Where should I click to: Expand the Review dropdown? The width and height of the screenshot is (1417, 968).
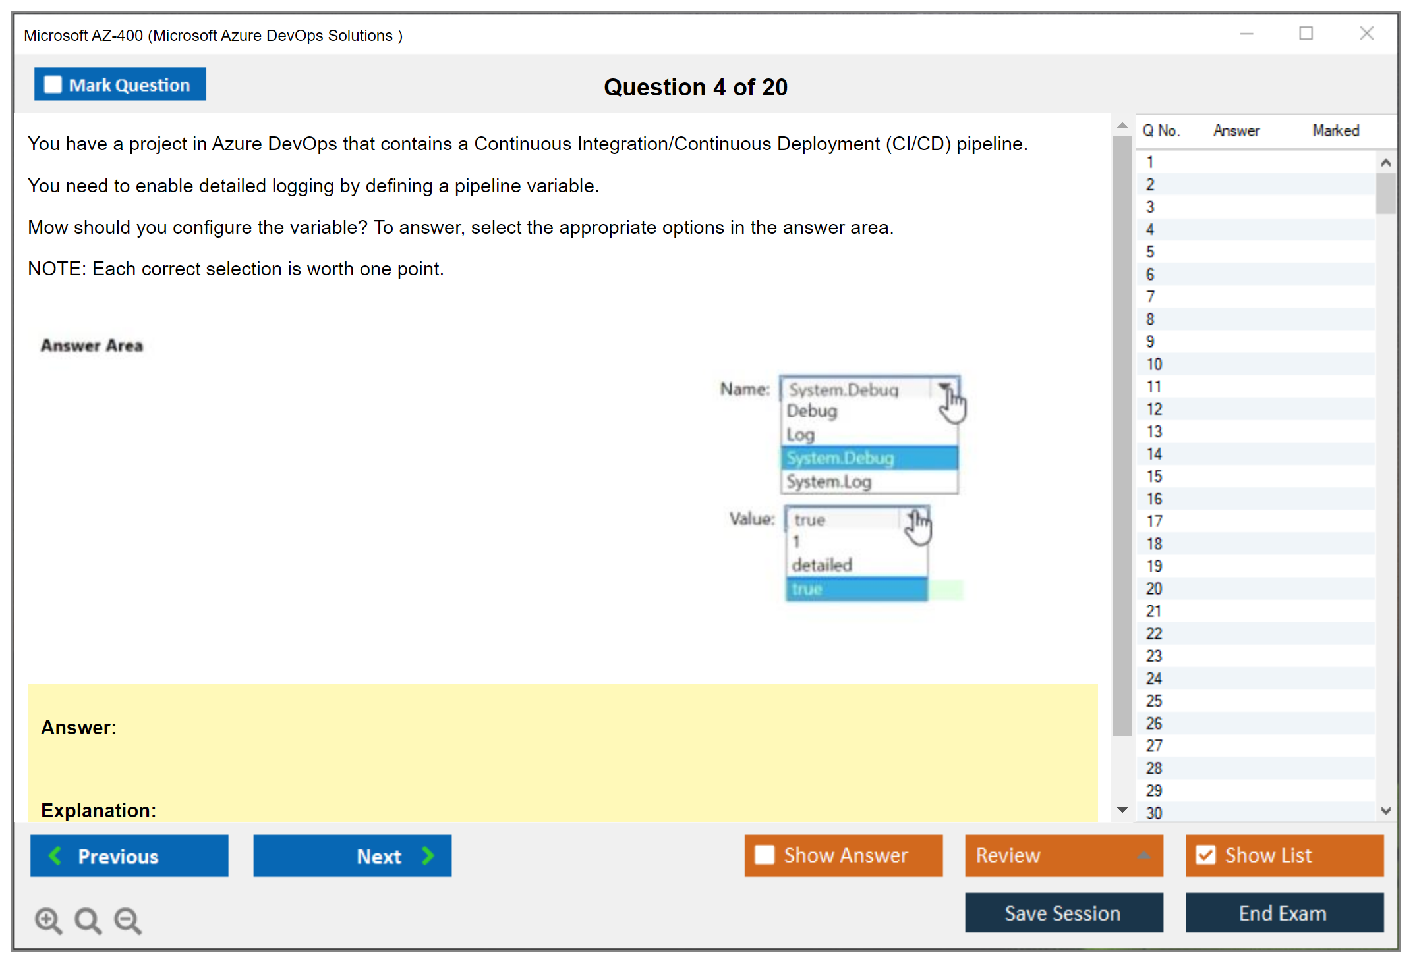click(1143, 855)
